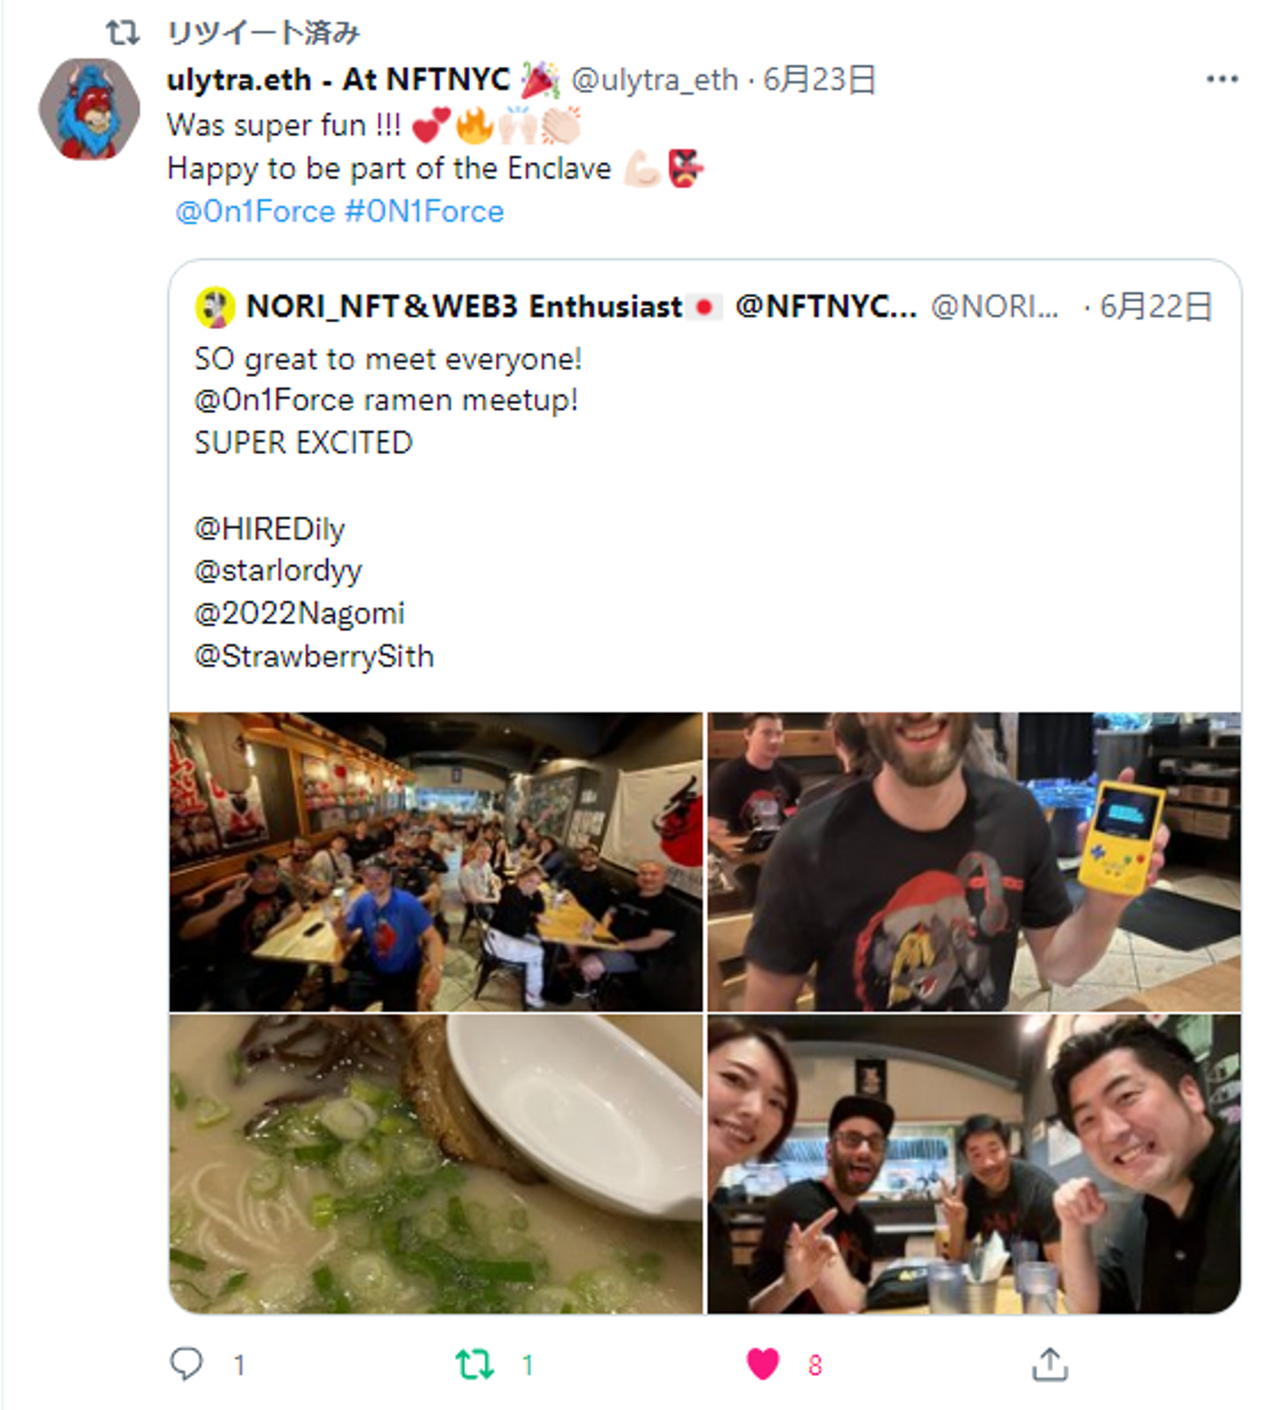Click the retweeted icon above the tweet
The width and height of the screenshot is (1262, 1410).
point(123,33)
